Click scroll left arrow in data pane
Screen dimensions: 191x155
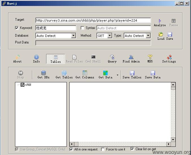72,144
